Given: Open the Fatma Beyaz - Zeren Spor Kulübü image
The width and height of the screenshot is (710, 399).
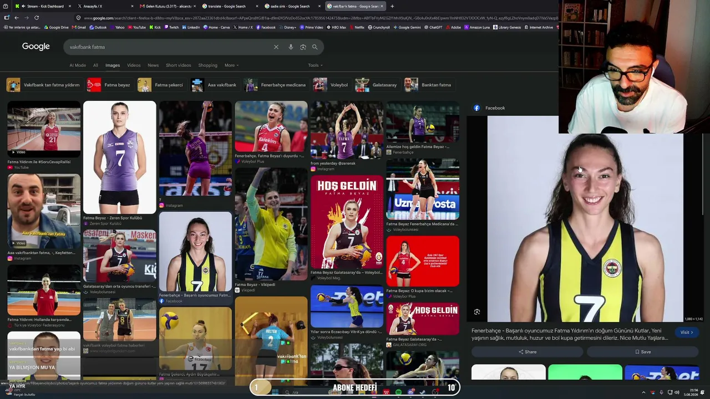Looking at the screenshot, I should pos(120,157).
